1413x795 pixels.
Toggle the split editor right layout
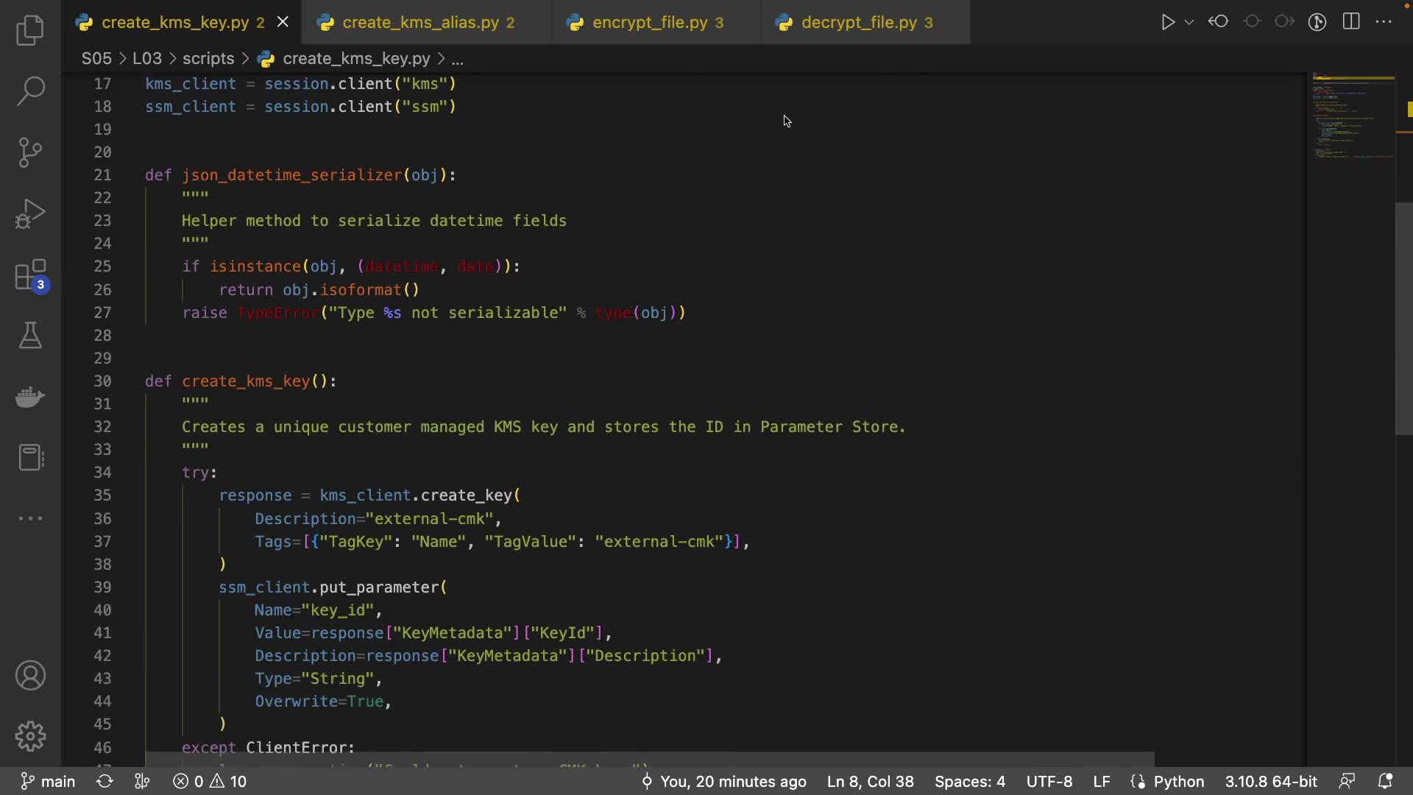pyautogui.click(x=1351, y=22)
